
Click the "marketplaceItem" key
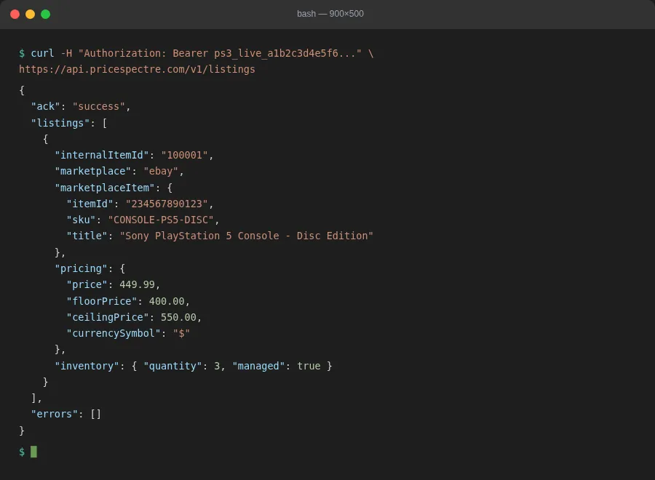coord(104,188)
